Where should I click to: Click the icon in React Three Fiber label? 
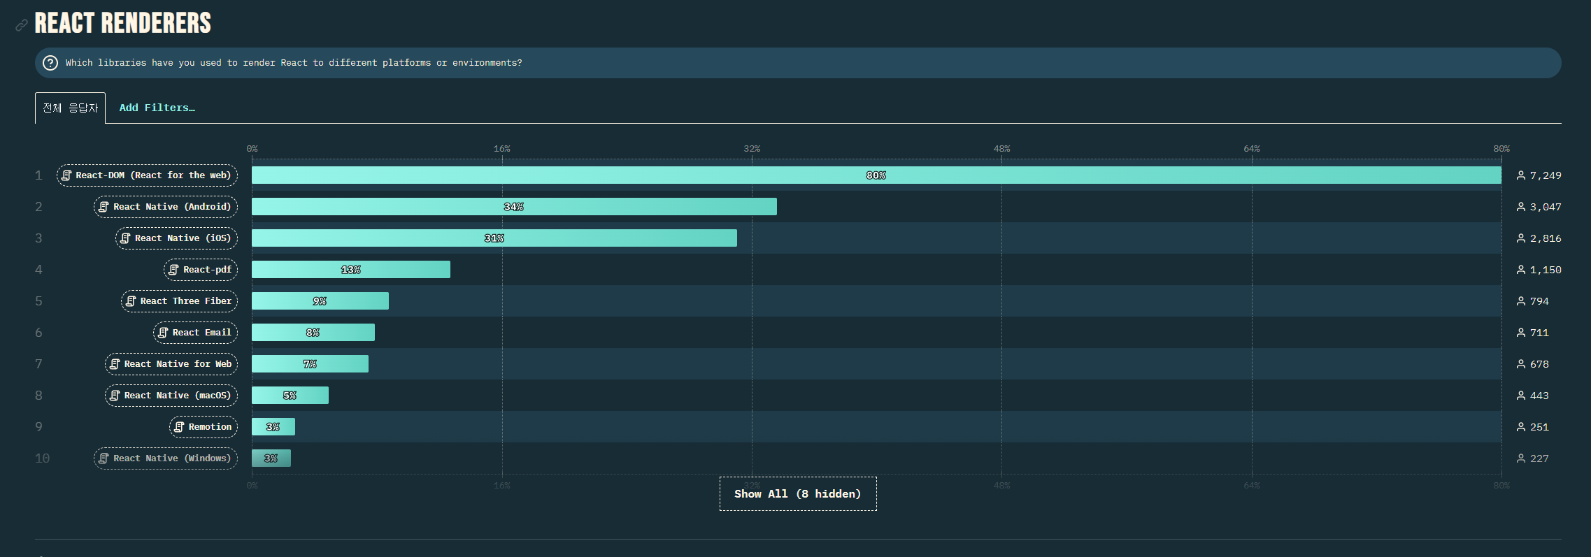coord(131,301)
